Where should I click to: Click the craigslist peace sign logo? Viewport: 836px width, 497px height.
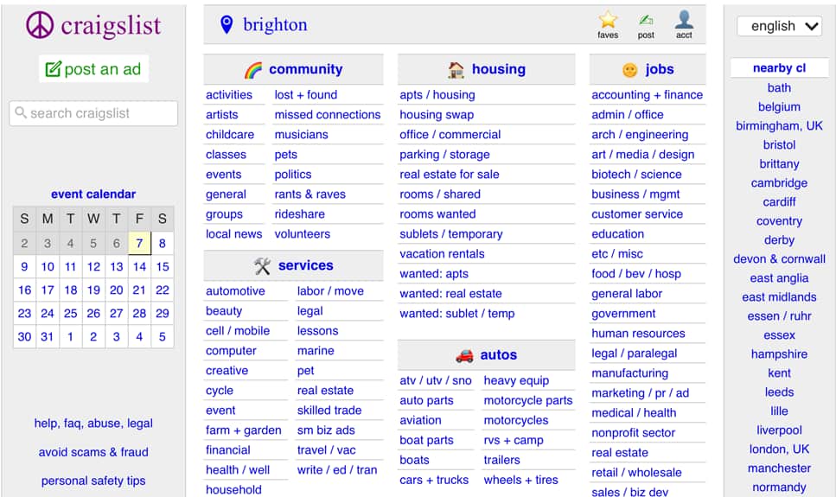click(40, 25)
